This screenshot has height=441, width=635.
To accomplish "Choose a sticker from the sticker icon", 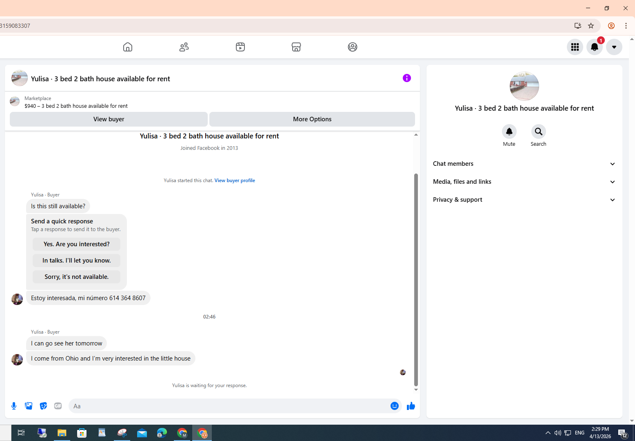I will [x=43, y=406].
